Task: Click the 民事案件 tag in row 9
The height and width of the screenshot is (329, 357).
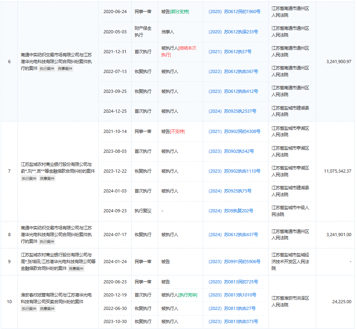Action: coord(76,269)
